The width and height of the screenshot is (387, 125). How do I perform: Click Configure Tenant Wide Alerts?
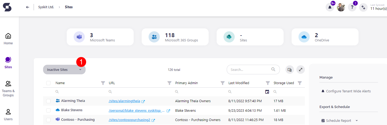tap(346, 91)
